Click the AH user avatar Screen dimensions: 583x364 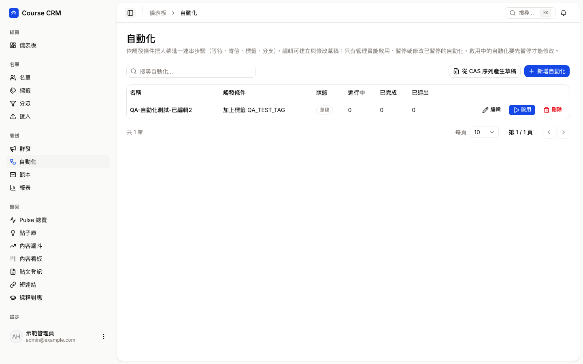click(16, 336)
